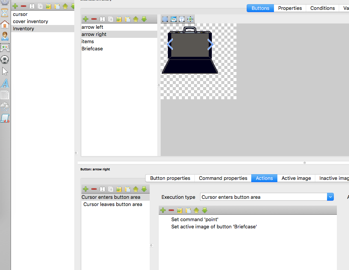Select the center position tool above canvas

coord(190,19)
